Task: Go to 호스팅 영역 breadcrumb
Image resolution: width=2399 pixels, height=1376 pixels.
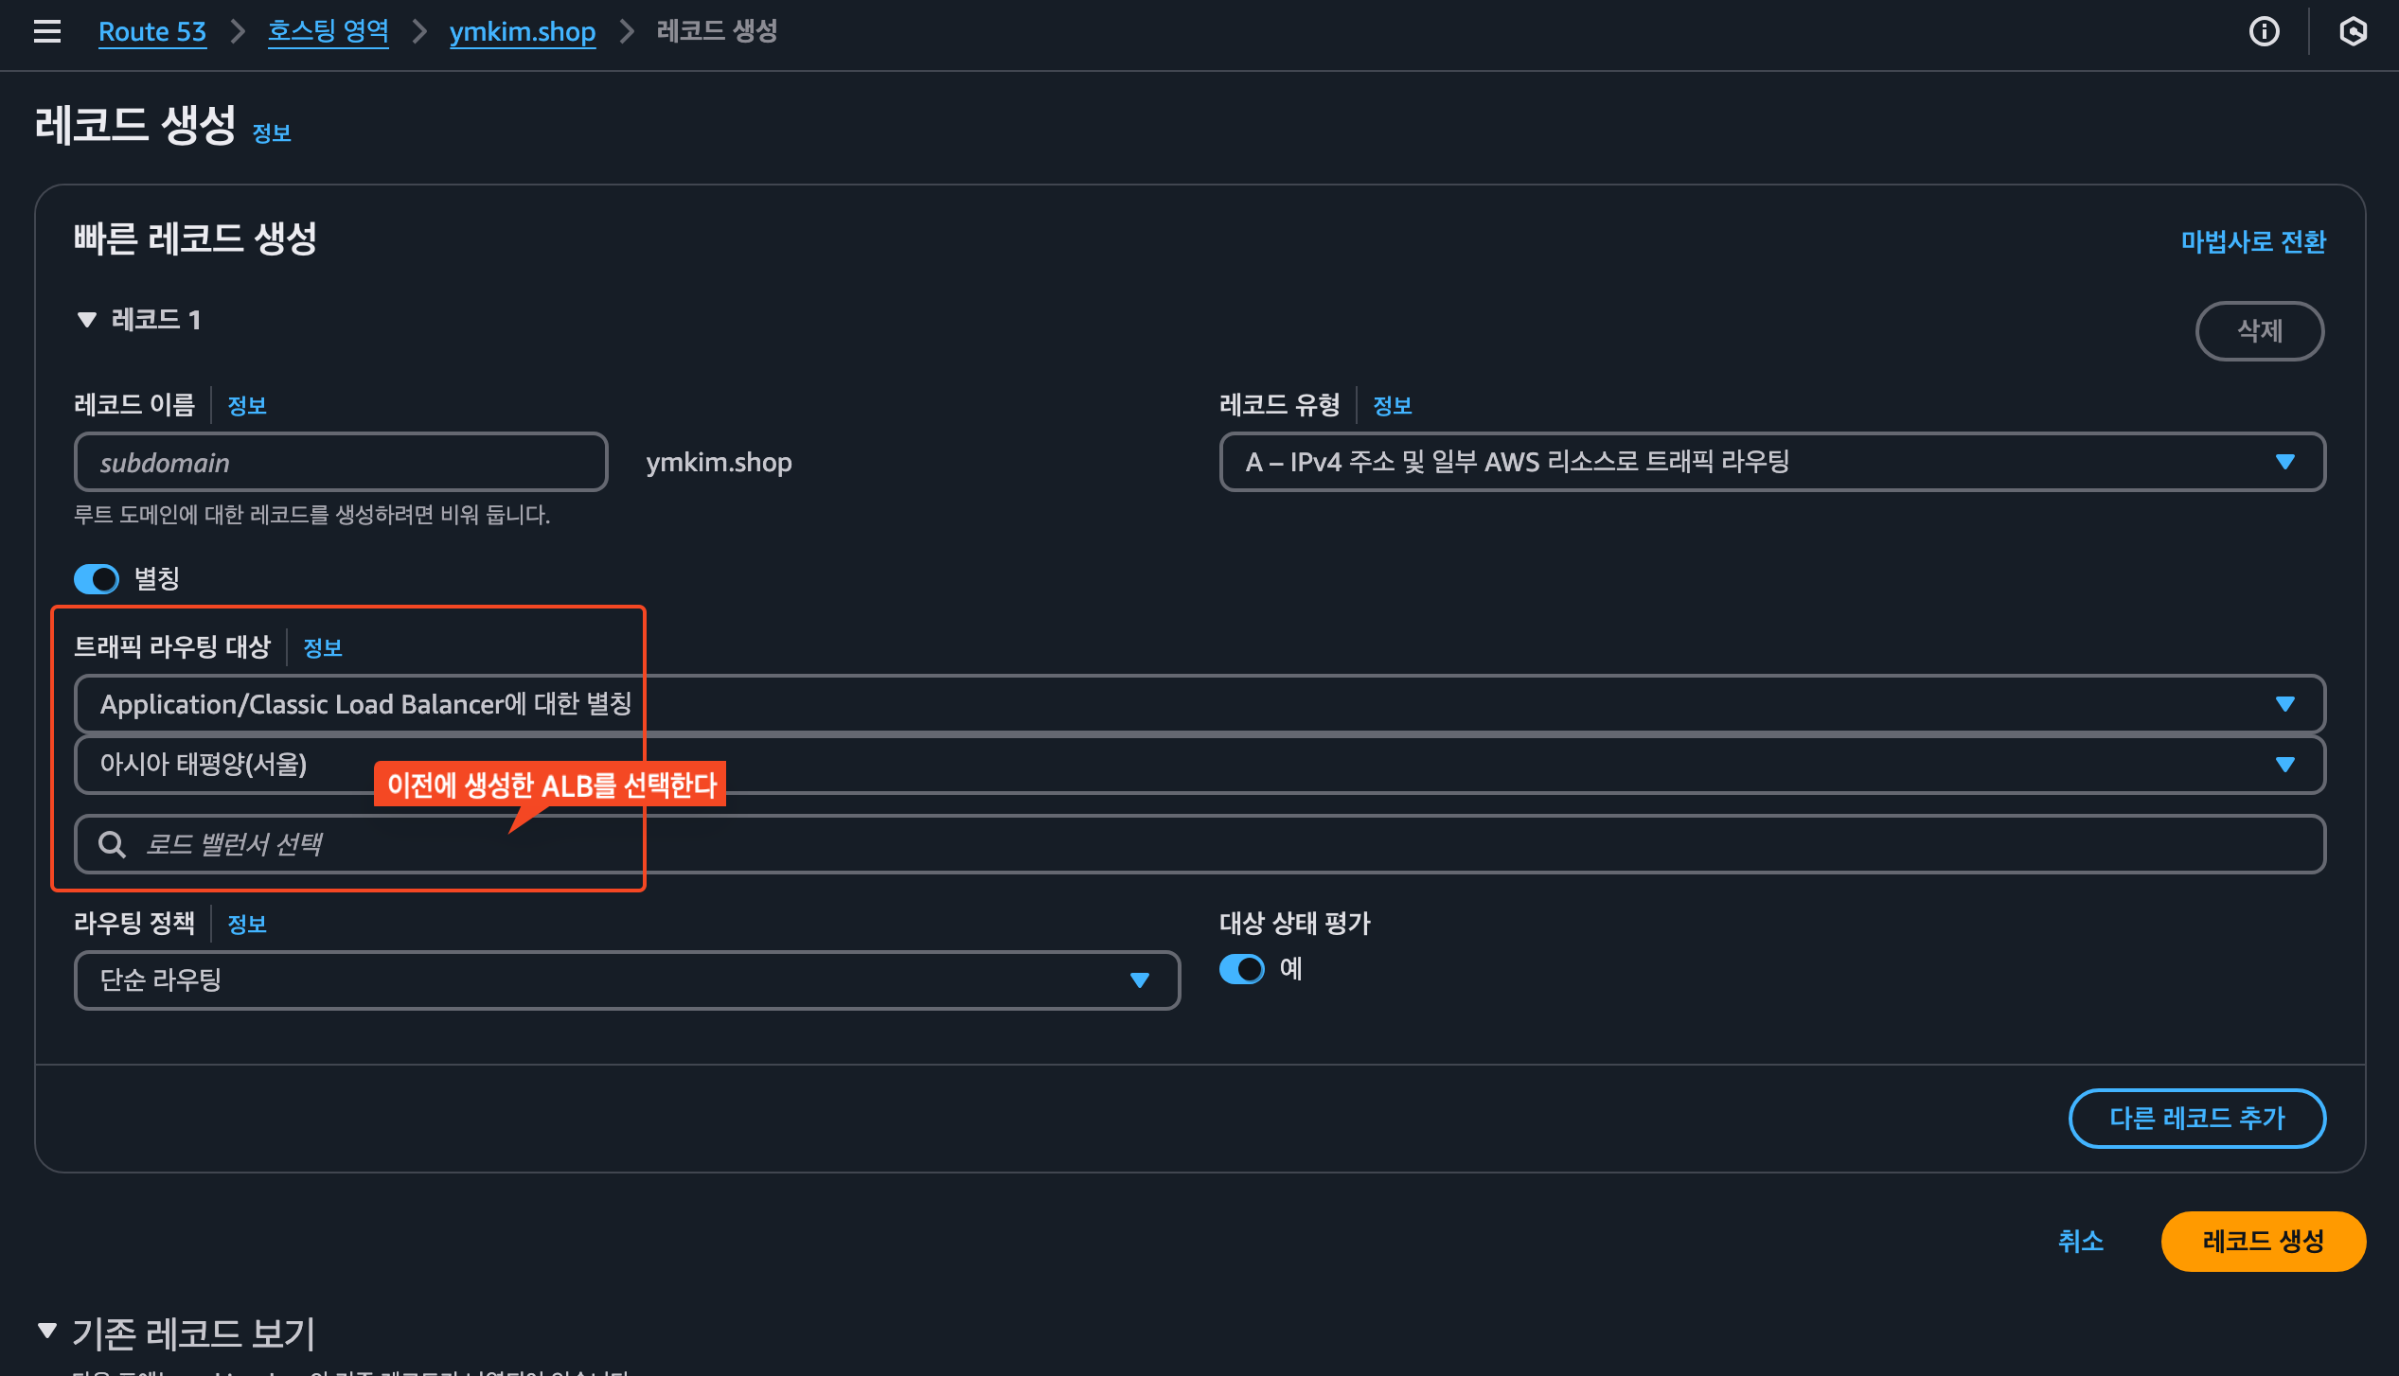Action: tap(328, 31)
